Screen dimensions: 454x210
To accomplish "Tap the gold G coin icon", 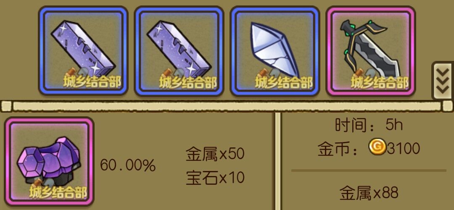I will click(x=377, y=147).
